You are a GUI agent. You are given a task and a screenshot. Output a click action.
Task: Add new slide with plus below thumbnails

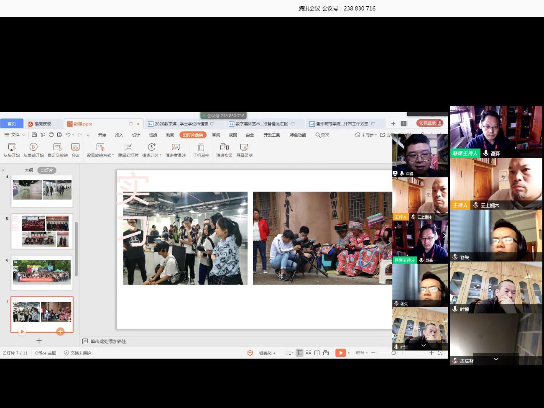[x=39, y=341]
